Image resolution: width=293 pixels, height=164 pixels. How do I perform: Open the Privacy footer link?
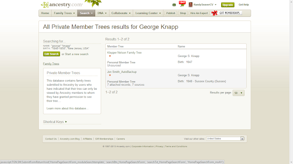coord(159,146)
